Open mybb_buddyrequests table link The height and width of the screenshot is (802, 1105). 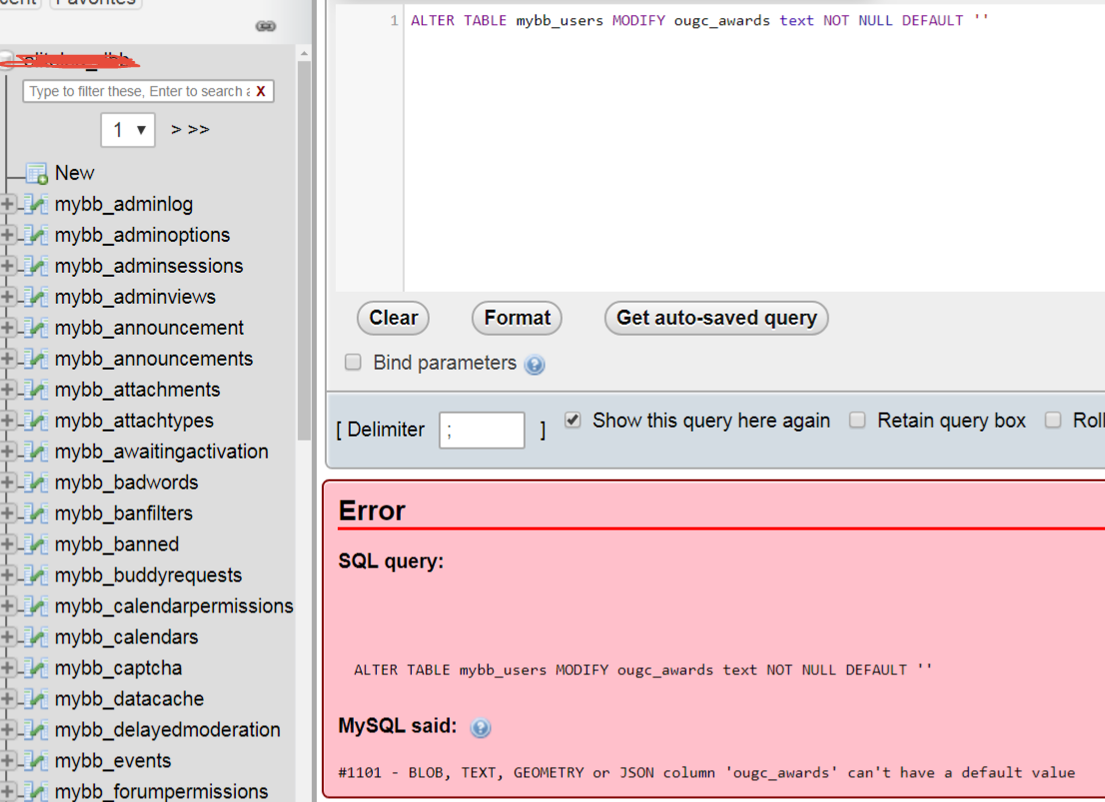[148, 575]
